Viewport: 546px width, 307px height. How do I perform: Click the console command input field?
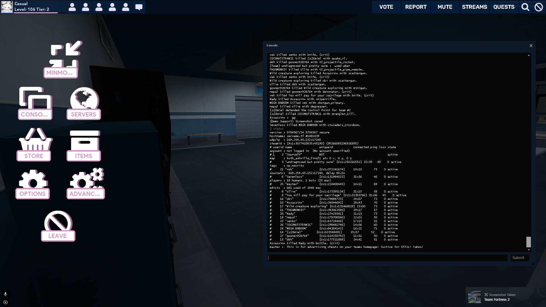[x=387, y=258]
